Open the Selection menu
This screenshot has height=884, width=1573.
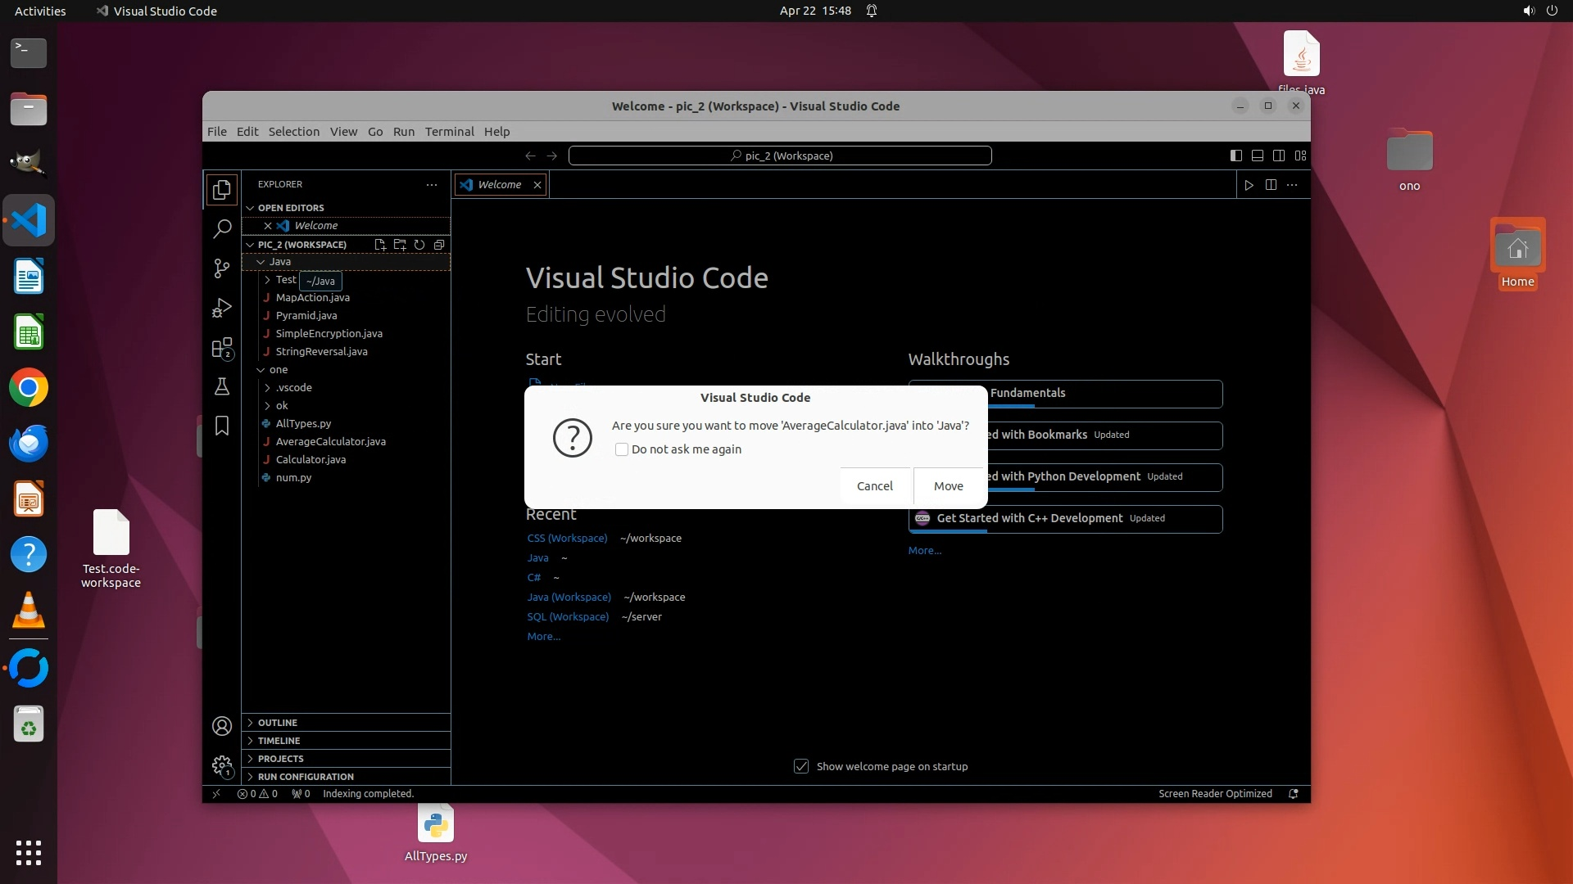pyautogui.click(x=293, y=132)
